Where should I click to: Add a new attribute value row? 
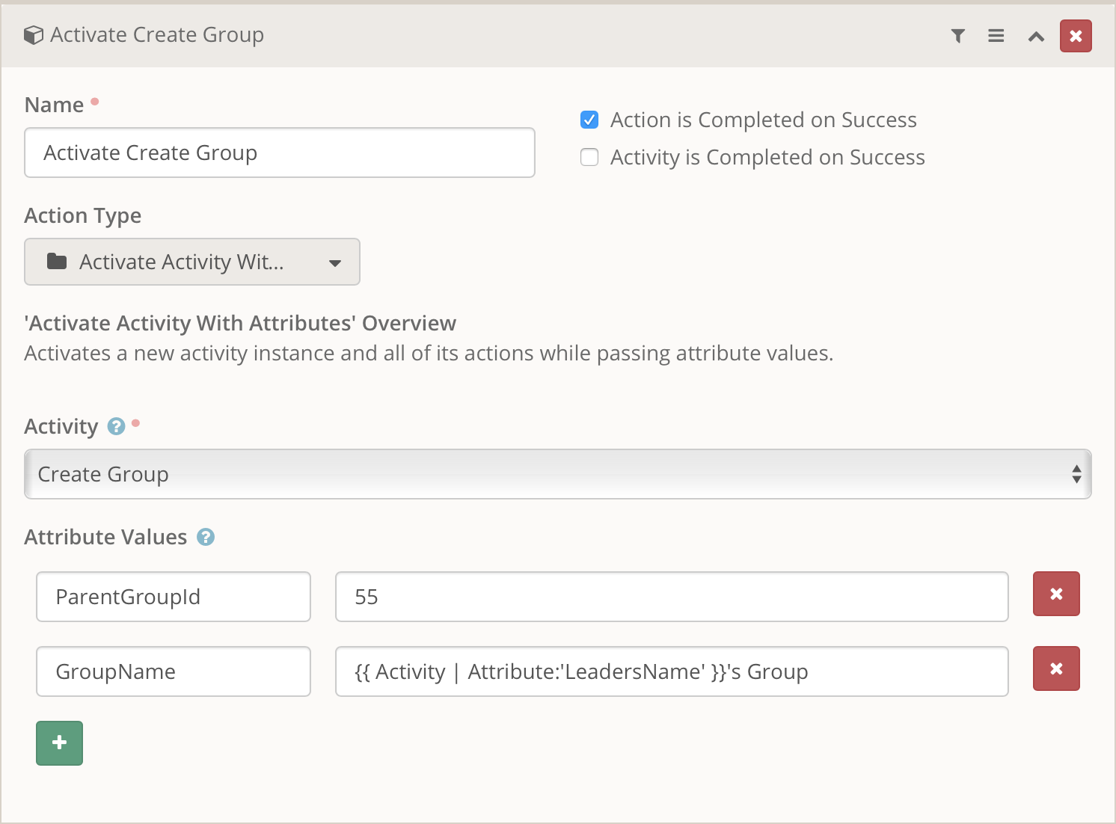click(59, 742)
